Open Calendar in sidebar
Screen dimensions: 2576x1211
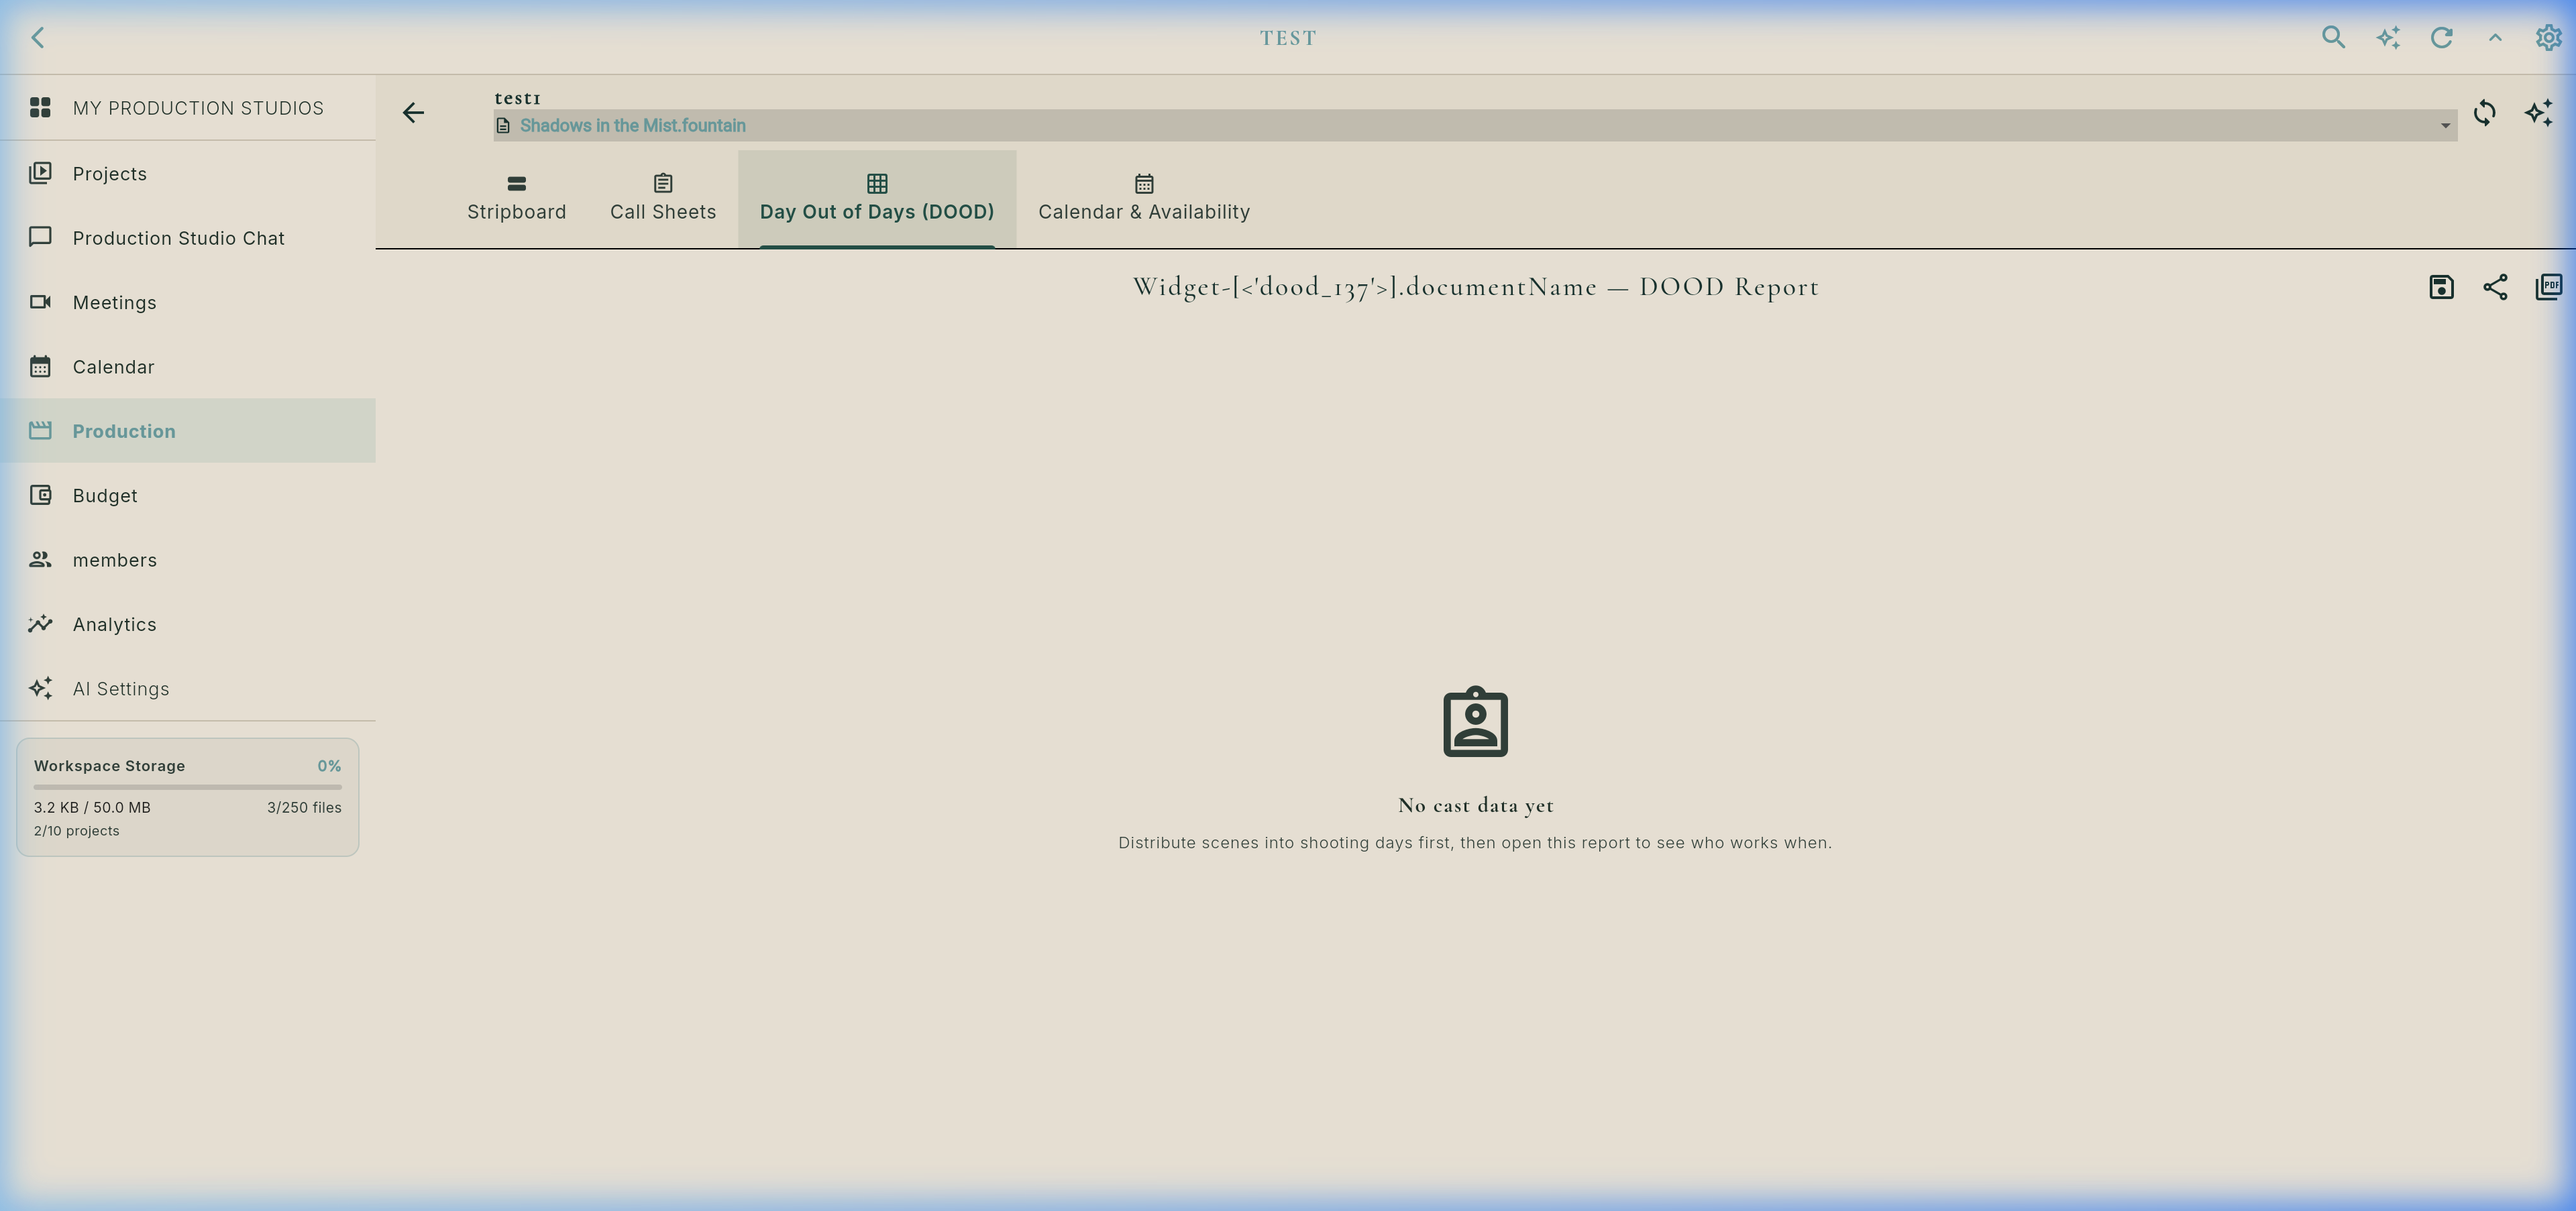coord(188,367)
